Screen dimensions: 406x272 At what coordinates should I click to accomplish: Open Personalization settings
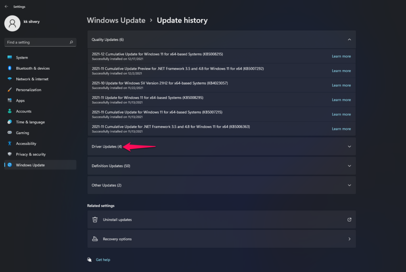[x=40, y=90]
